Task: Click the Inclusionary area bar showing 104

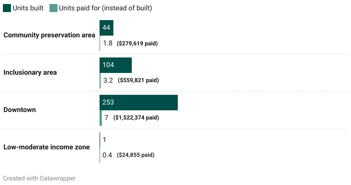Action: pos(116,65)
